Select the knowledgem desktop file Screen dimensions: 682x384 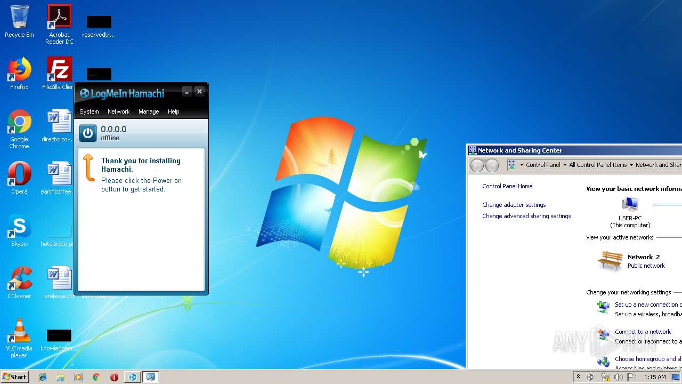59,340
